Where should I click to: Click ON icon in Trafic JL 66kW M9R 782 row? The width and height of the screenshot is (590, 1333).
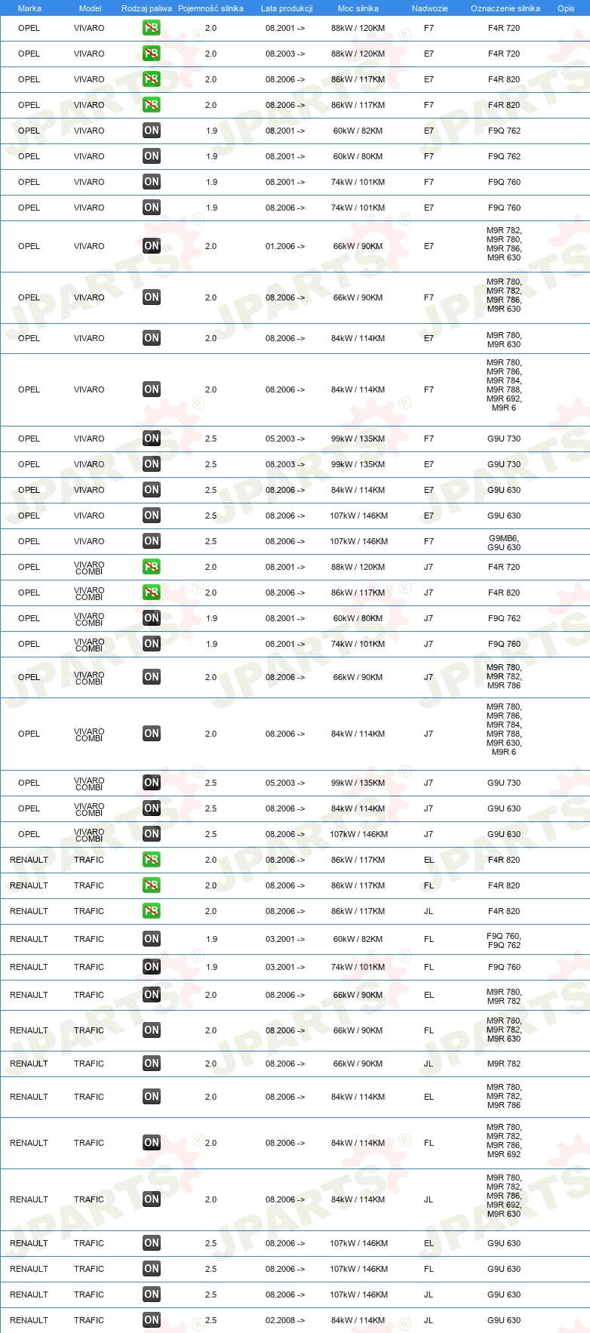pos(152,1064)
